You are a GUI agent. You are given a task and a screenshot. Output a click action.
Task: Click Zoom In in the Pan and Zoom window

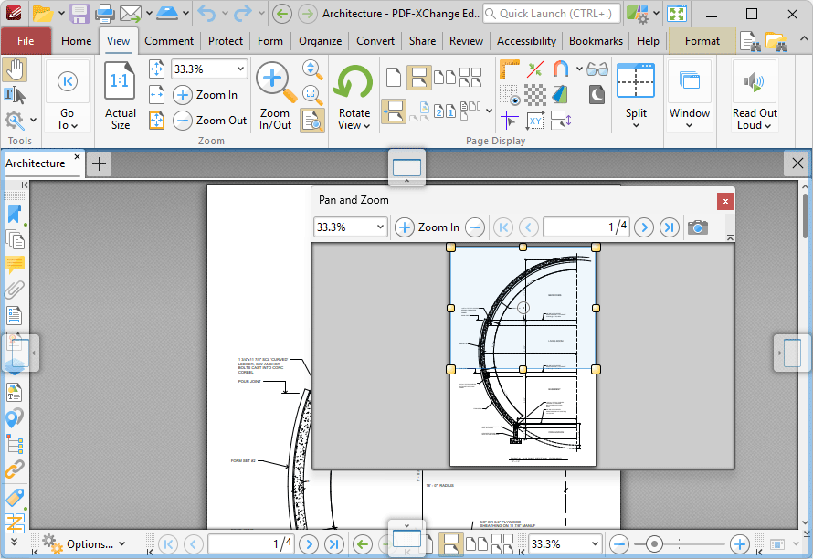pos(404,227)
